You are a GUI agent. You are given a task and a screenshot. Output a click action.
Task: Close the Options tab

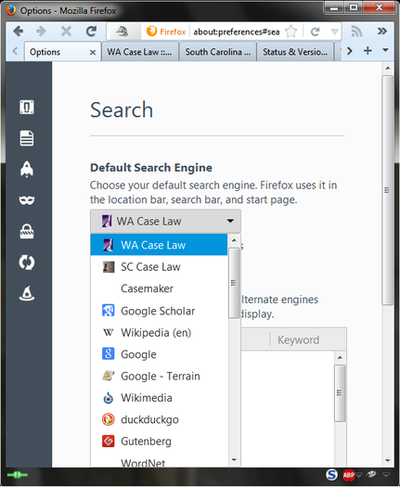(92, 53)
